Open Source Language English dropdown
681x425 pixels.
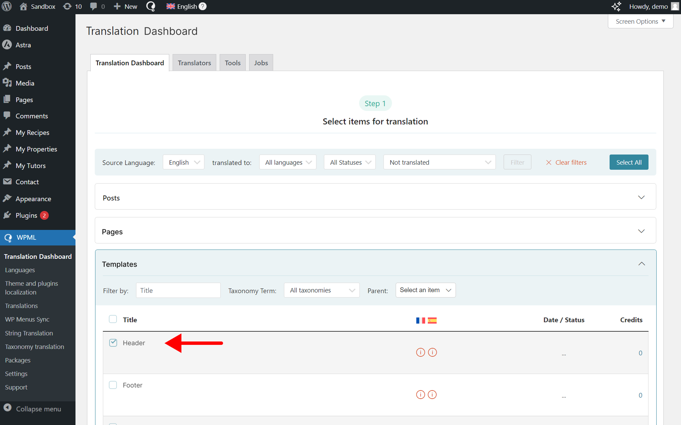pos(183,162)
